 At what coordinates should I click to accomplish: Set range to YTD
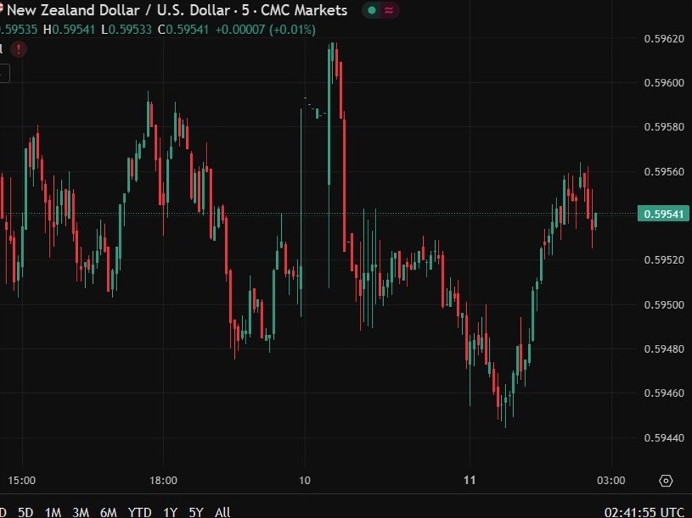138,512
